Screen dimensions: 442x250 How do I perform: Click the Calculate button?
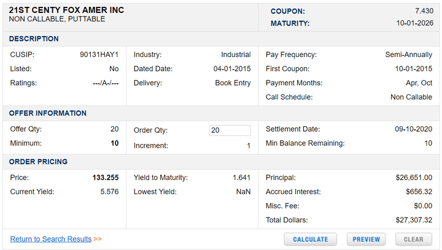coord(310,239)
